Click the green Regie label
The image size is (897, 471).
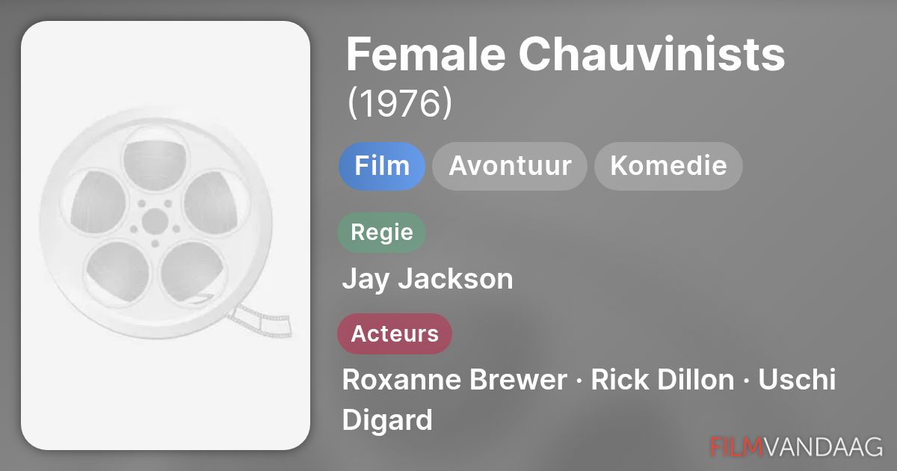tap(382, 232)
